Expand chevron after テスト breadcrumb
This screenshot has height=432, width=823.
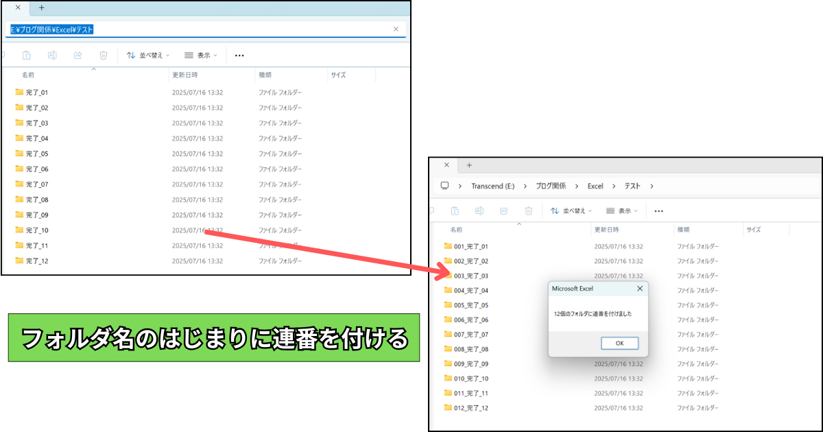pos(651,186)
